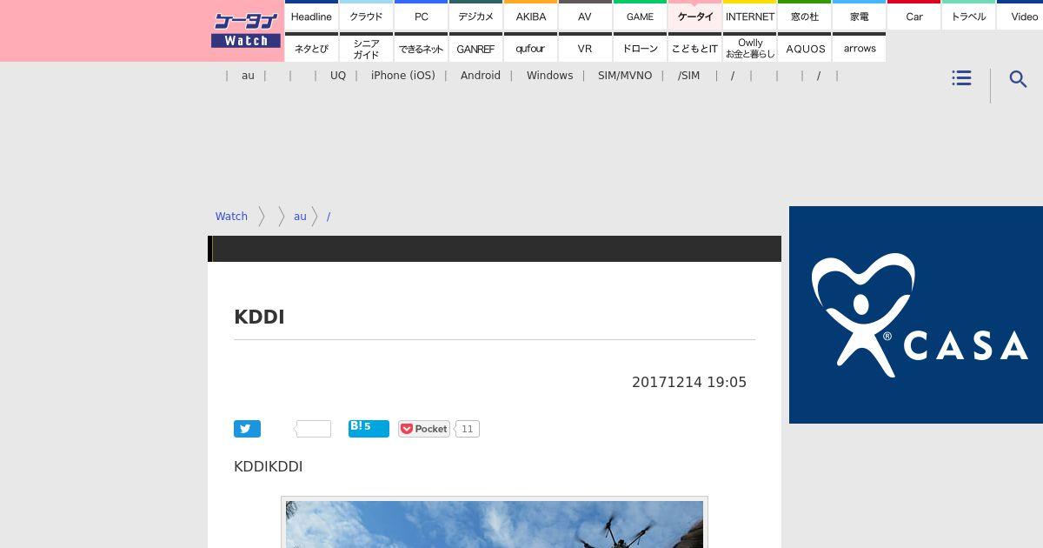This screenshot has height=548, width=1043.
Task: Open the search magnifier icon
Action: pyautogui.click(x=1019, y=79)
